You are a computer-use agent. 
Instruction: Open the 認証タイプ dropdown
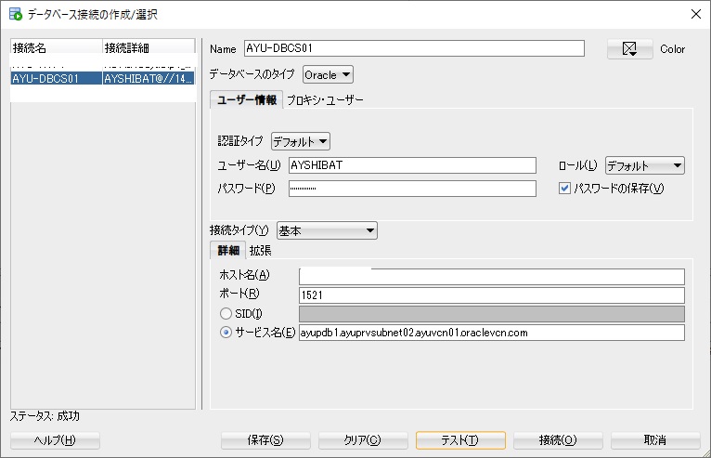[300, 141]
